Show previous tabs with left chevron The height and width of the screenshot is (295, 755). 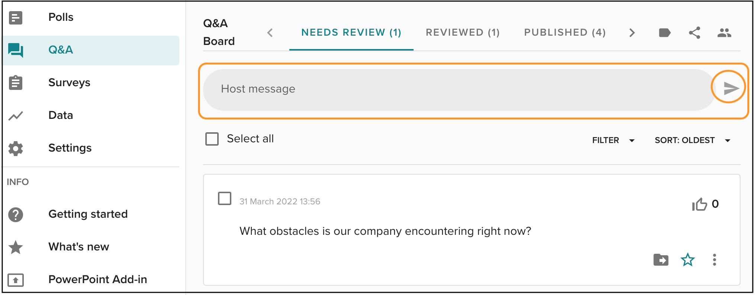(270, 33)
